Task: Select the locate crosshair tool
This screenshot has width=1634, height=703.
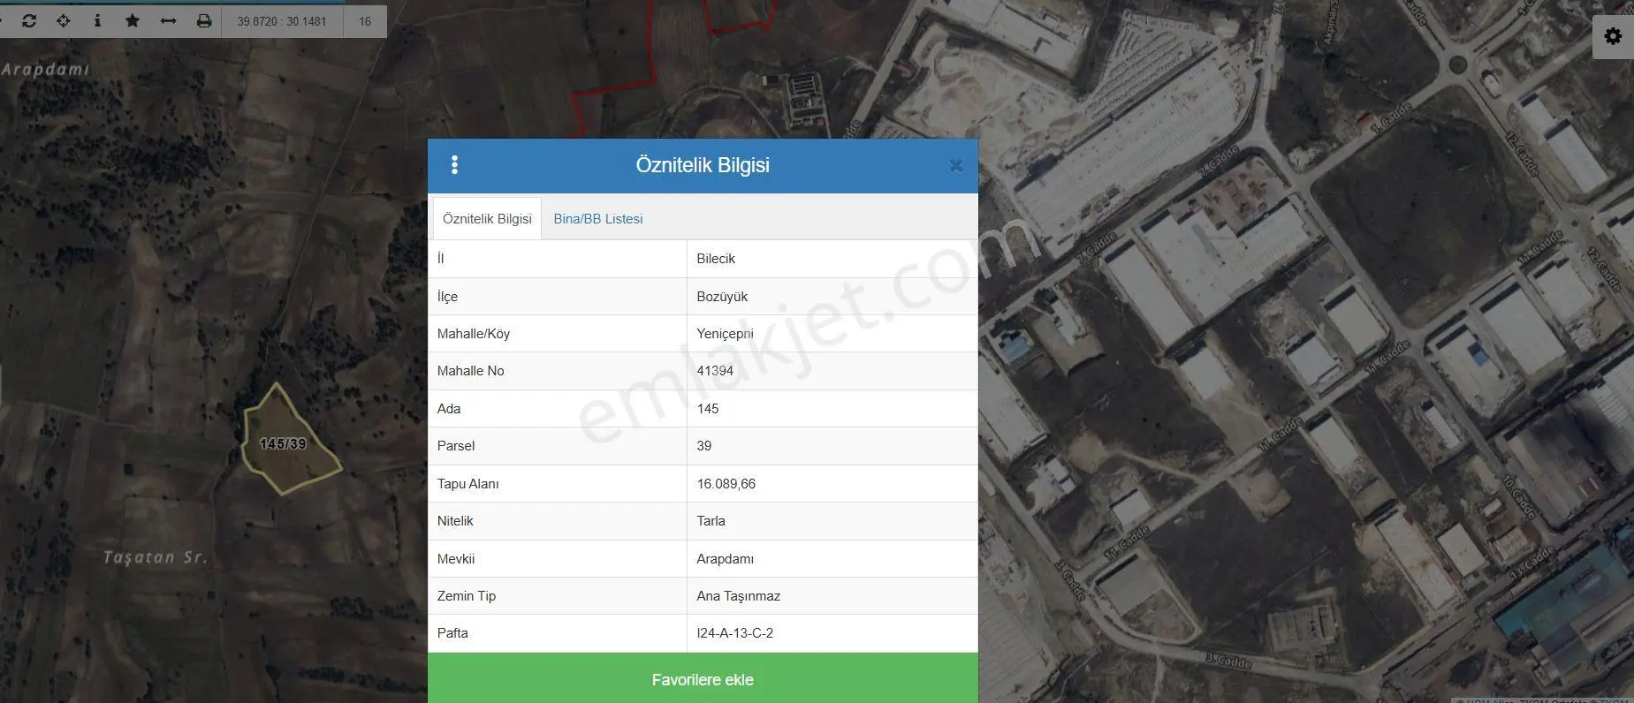Action: [x=64, y=20]
